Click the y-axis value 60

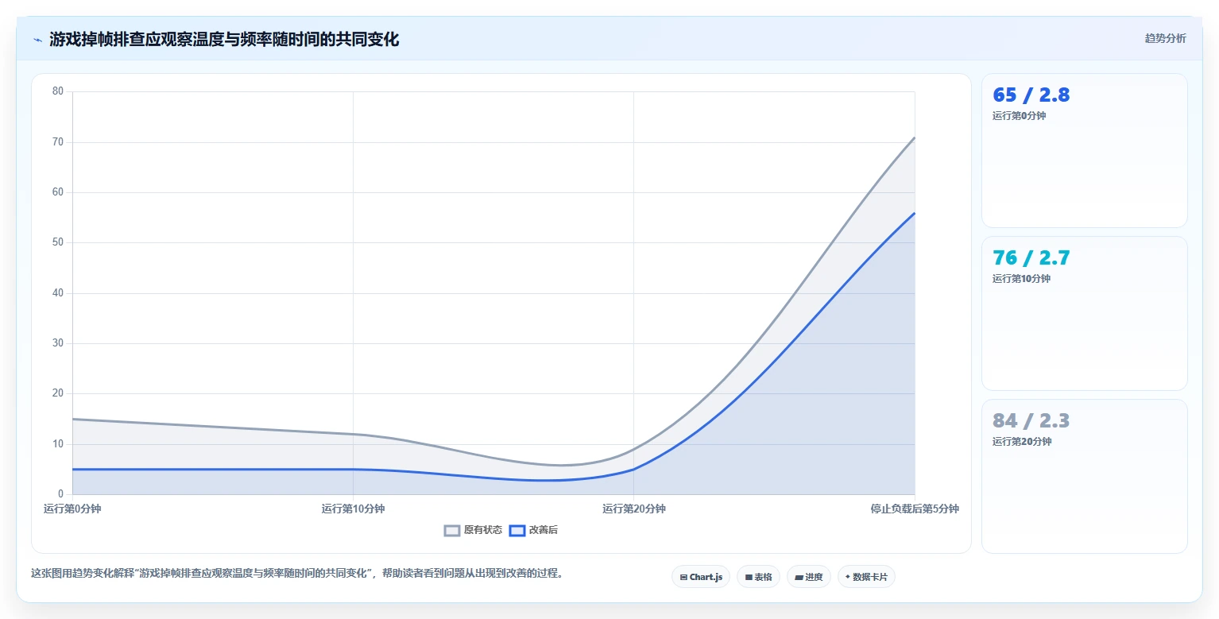tap(58, 192)
